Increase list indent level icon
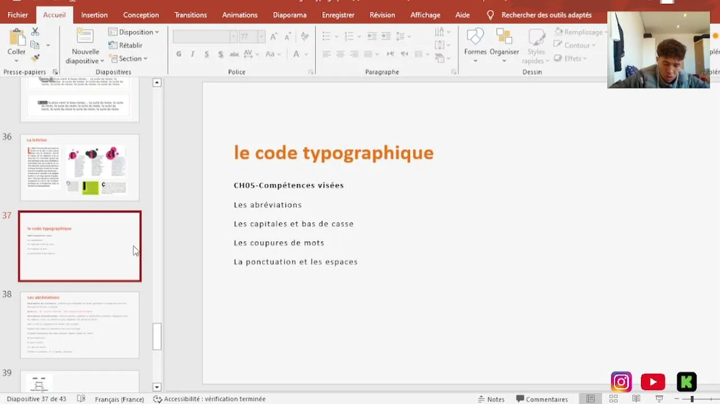720x404 pixels. [386, 36]
